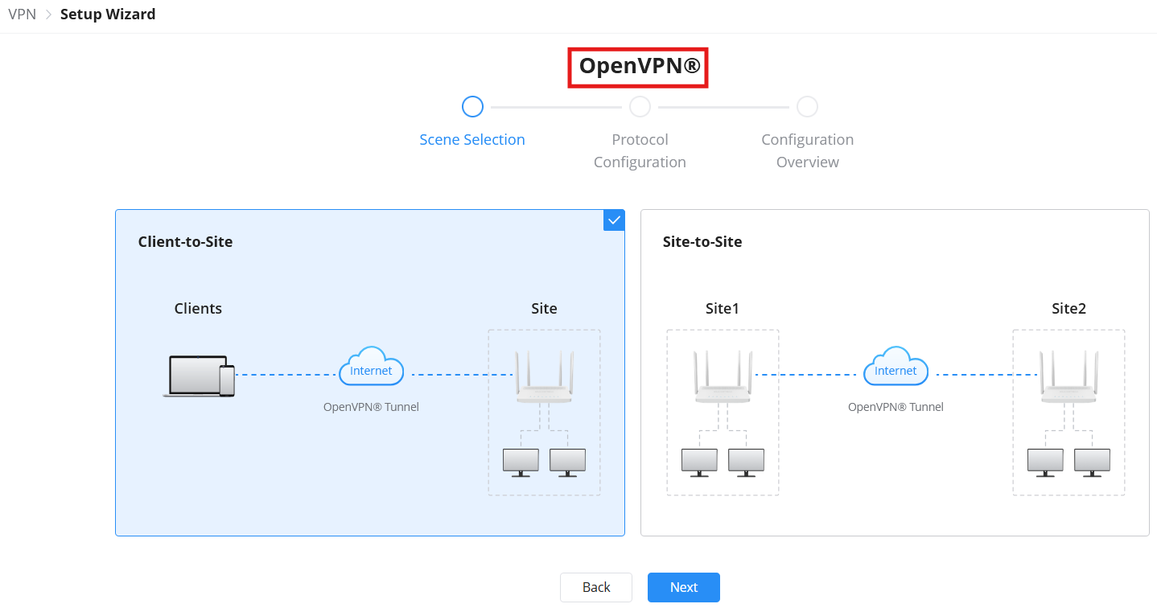The width and height of the screenshot is (1157, 608).
Task: Click the Site1 router icon
Action: [723, 376]
